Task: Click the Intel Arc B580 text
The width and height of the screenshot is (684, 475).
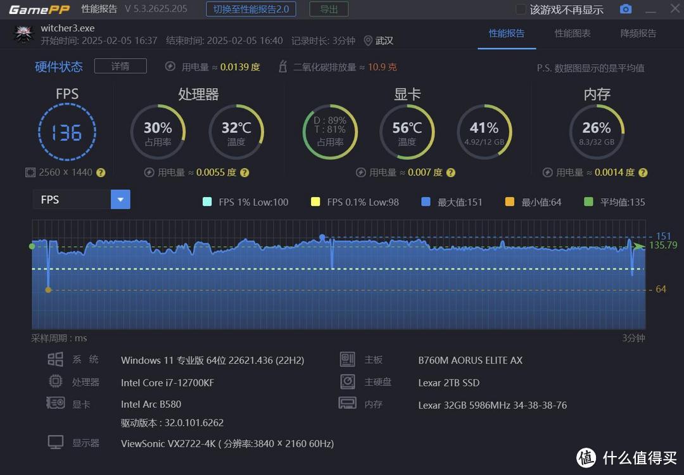Action: click(151, 404)
